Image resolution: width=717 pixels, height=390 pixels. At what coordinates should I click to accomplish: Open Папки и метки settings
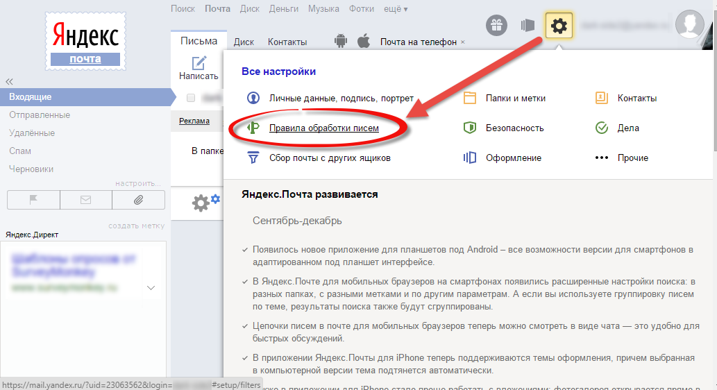515,99
